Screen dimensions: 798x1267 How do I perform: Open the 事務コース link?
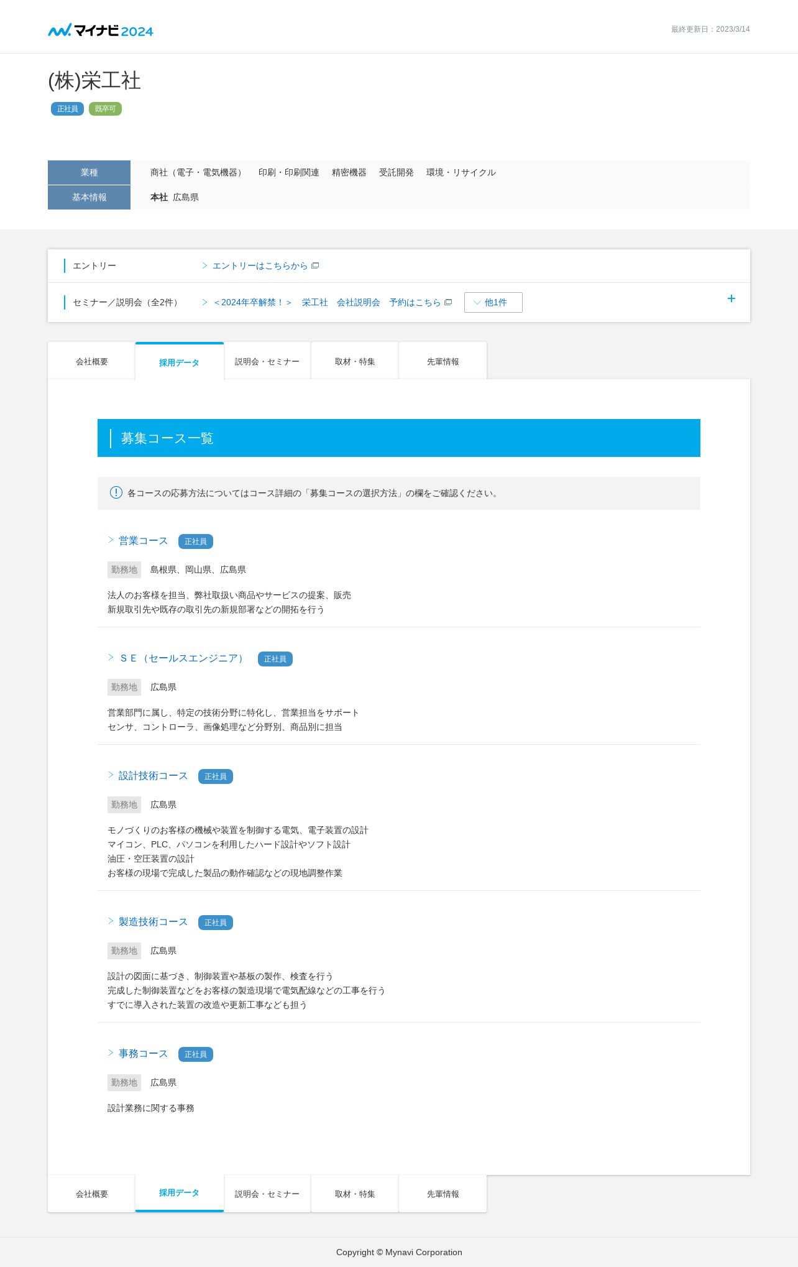[x=143, y=1054]
